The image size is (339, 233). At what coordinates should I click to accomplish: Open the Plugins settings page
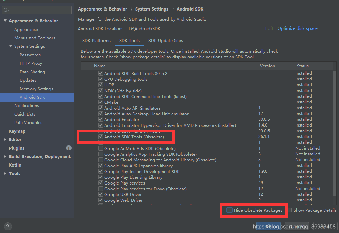point(17,148)
